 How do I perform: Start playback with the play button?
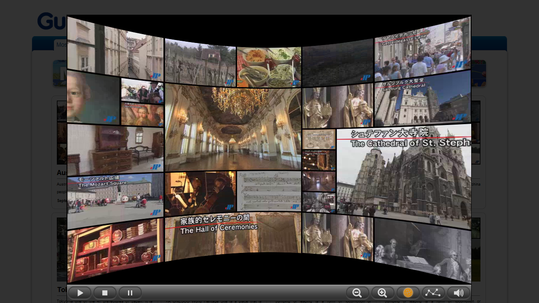pos(80,293)
